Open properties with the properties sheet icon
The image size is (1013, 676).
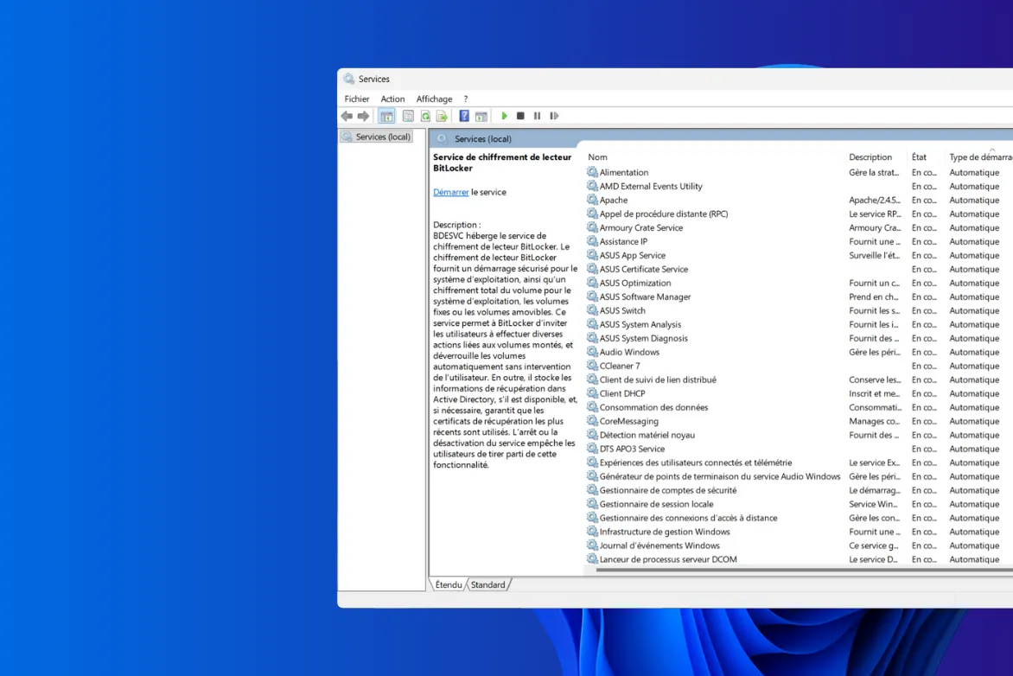406,115
